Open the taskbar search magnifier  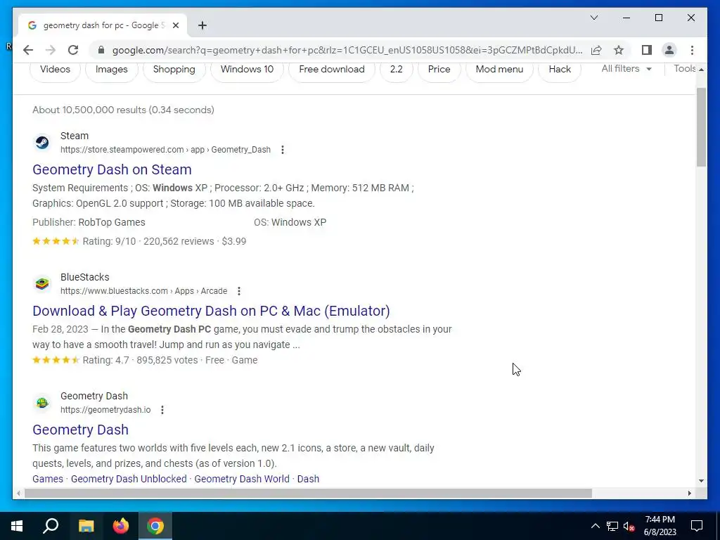click(51, 526)
